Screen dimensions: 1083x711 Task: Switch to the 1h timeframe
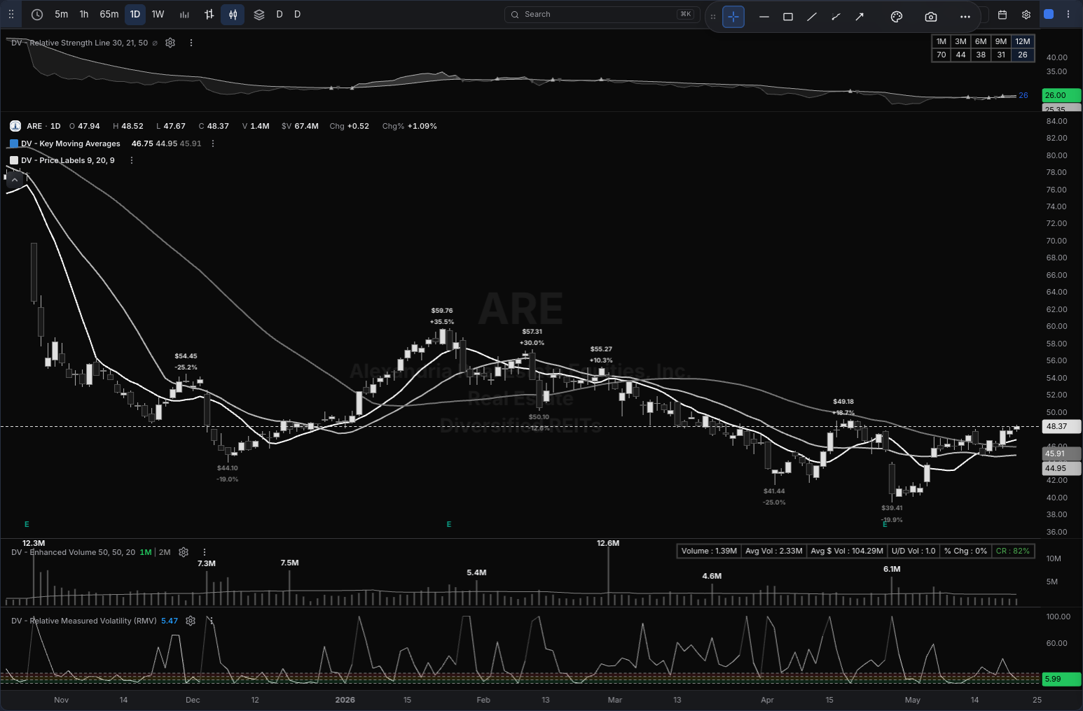[84, 14]
